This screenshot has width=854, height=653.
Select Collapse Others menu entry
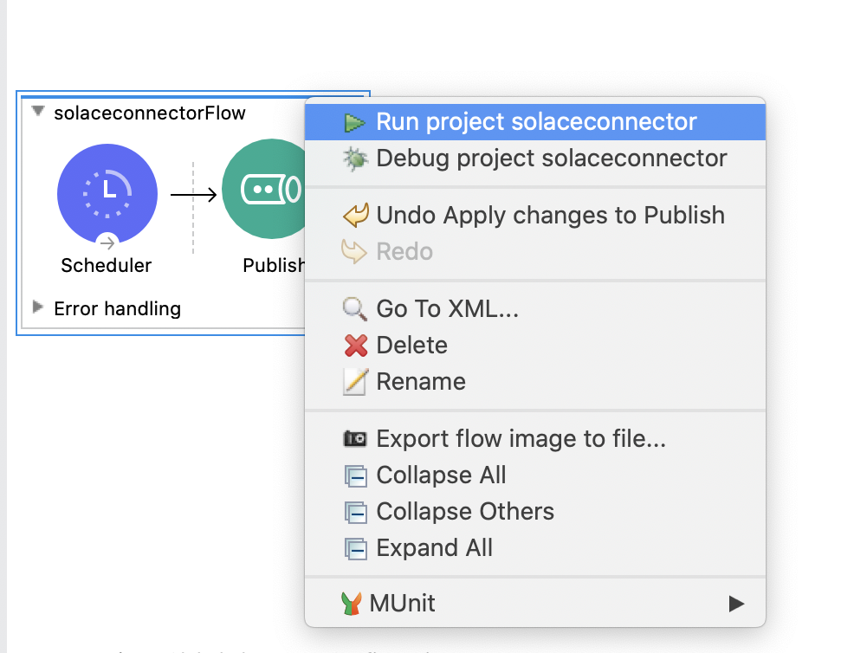pos(465,512)
